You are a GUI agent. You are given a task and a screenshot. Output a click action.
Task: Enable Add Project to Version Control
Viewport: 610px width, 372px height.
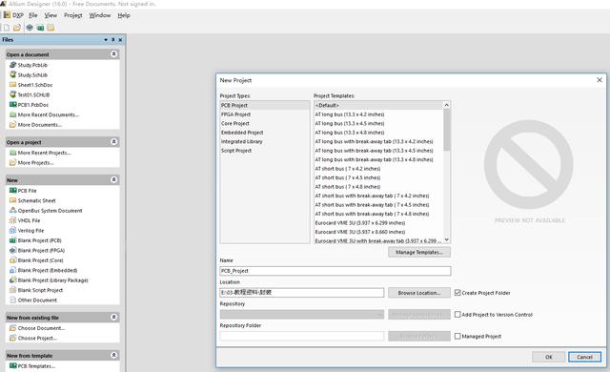click(x=457, y=315)
